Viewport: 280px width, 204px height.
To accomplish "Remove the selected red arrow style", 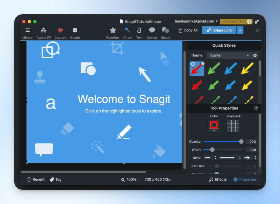I will point(193,64).
